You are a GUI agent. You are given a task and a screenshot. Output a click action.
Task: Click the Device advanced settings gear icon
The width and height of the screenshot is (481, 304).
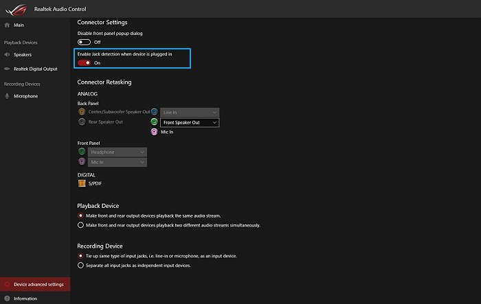pos(7,284)
